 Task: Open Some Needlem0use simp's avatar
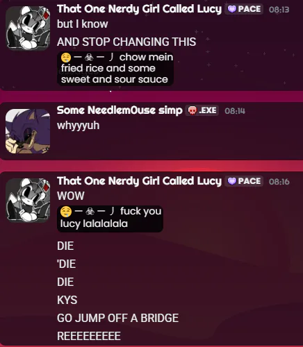coord(28,131)
